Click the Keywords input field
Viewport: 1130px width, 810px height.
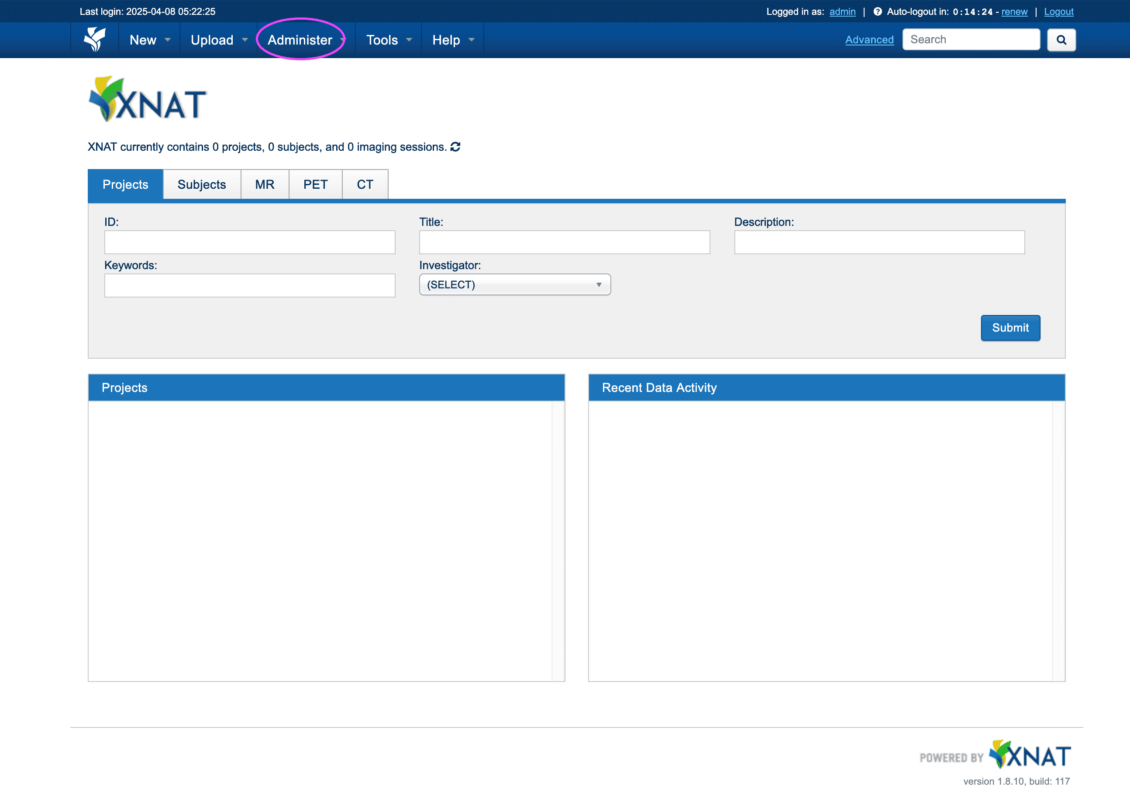[250, 286]
